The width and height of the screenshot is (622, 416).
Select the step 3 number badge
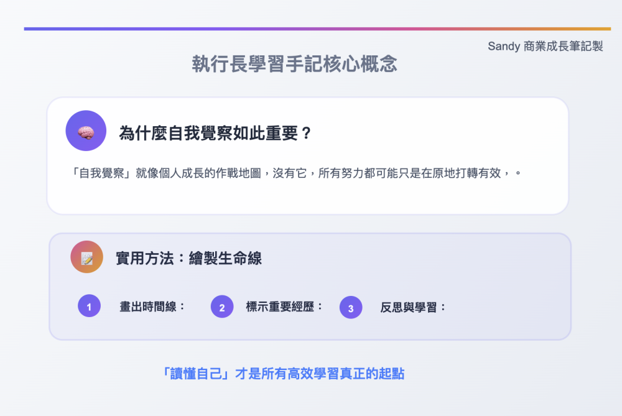(351, 307)
